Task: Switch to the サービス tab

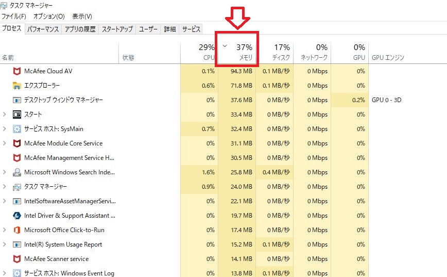Action: point(191,29)
